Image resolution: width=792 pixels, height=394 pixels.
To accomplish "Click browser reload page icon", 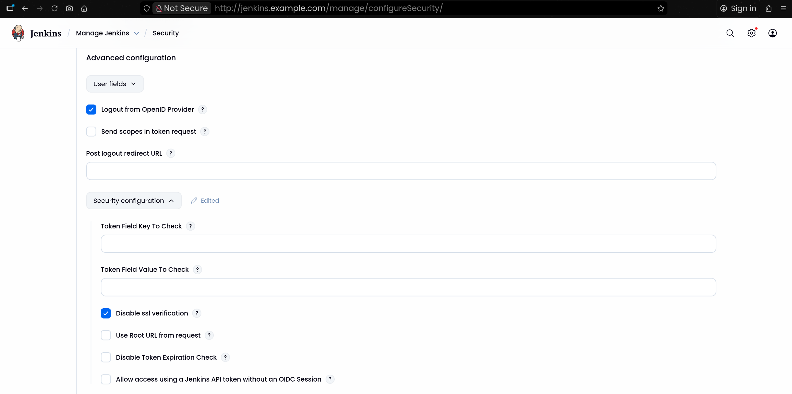I will pos(55,8).
